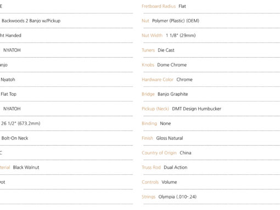Click the Pickup (Neck) label
Image resolution: width=280 pixels, height=210 pixels.
(x=155, y=109)
